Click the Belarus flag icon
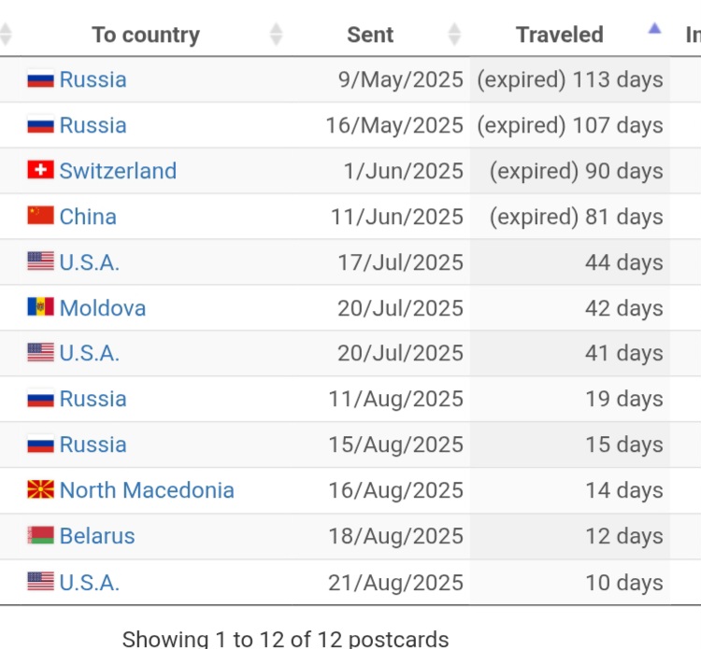Viewport: 701px width, 649px height. 41,535
